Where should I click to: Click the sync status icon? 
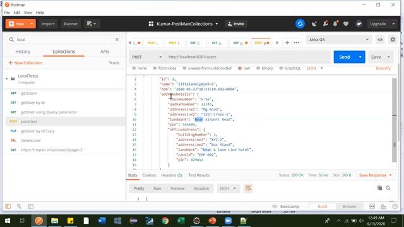(300, 24)
